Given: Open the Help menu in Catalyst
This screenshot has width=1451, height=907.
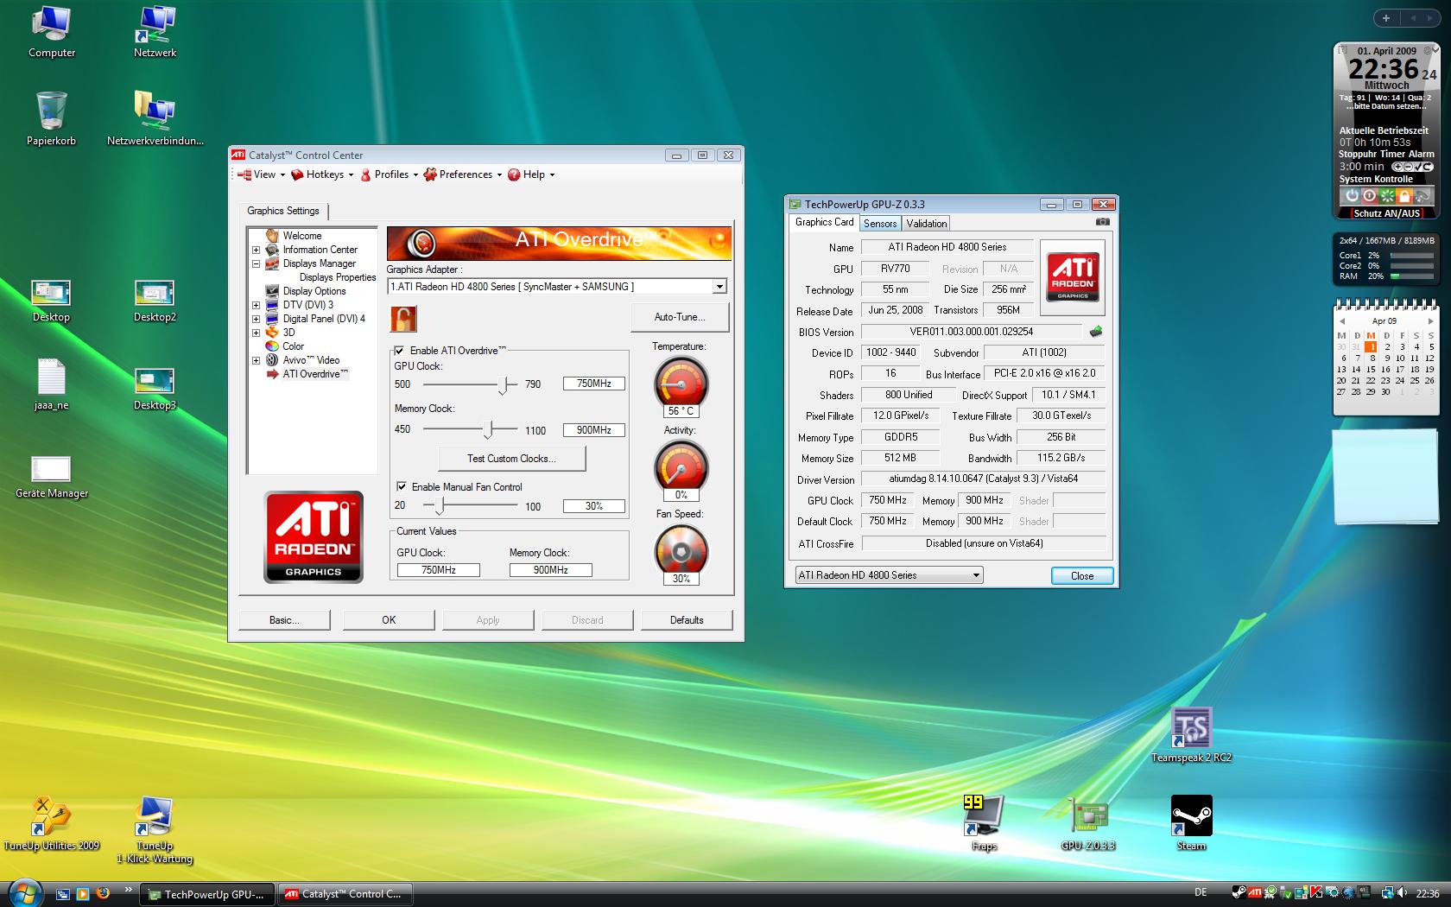Looking at the screenshot, I should [531, 174].
